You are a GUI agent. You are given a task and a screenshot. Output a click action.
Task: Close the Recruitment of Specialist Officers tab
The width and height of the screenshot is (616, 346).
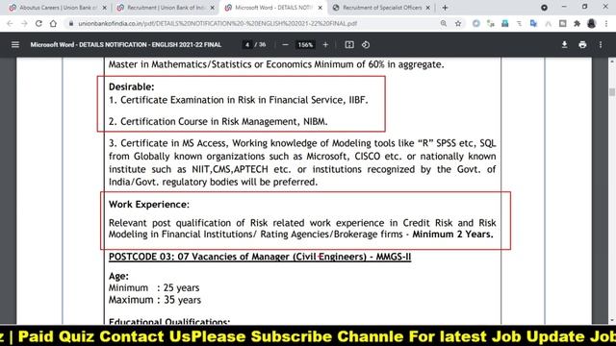[x=427, y=8]
